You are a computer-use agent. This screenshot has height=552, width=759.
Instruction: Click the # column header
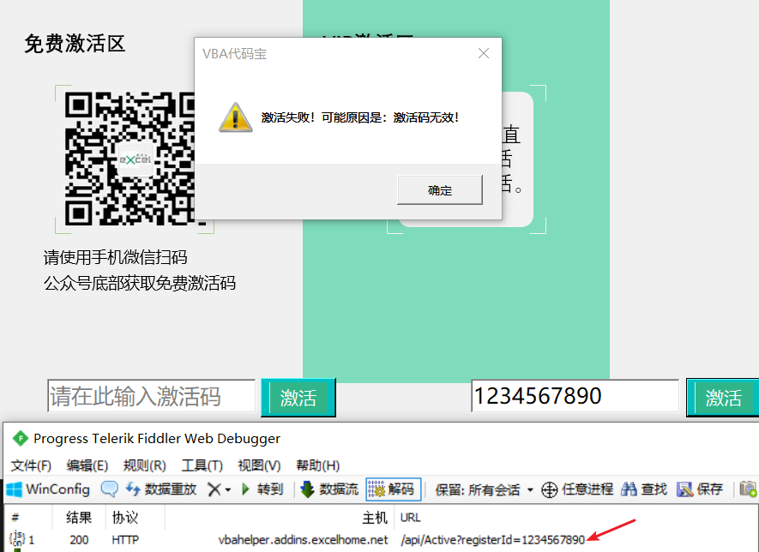point(15,518)
